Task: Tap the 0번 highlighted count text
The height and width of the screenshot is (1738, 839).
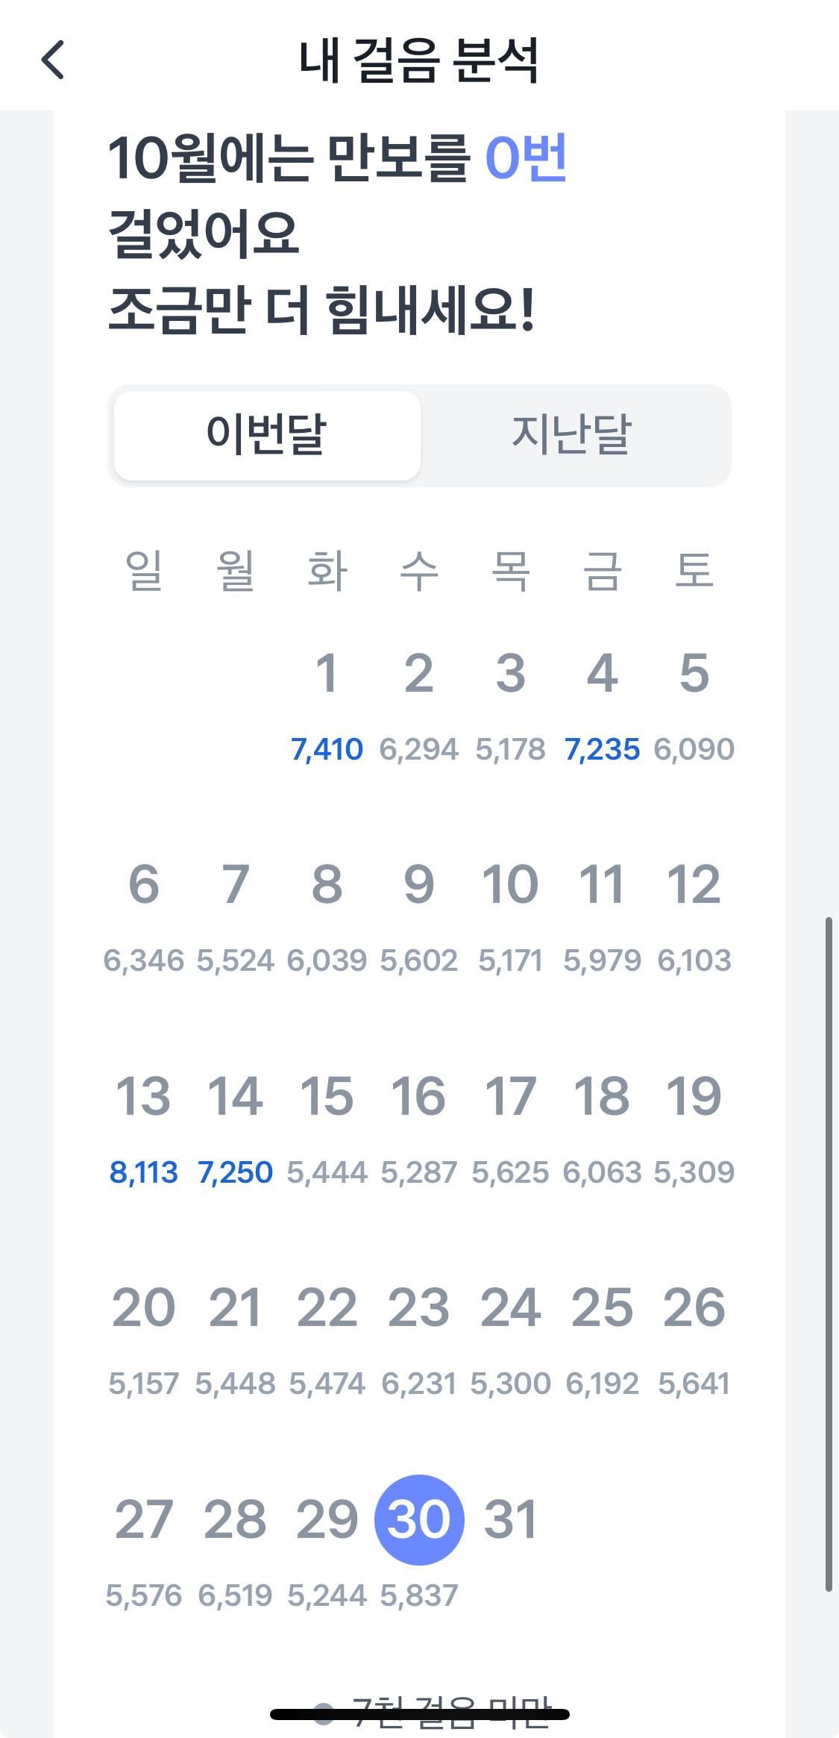Action: (x=527, y=158)
